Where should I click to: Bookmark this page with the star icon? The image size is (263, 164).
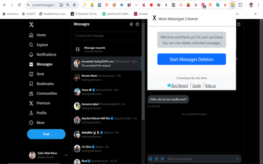[x=74, y=5]
